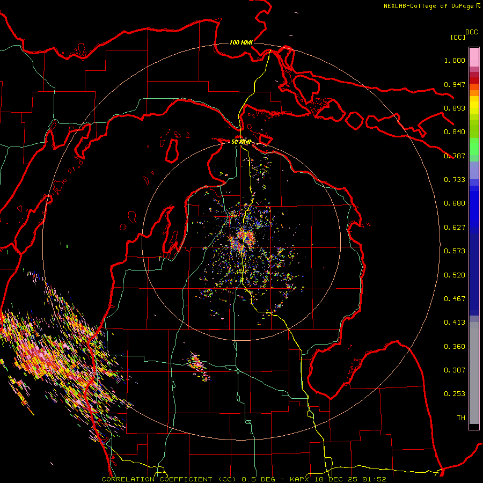Click the 0.307 scale value
Viewport: 483px width, 483px height.
pos(455,370)
